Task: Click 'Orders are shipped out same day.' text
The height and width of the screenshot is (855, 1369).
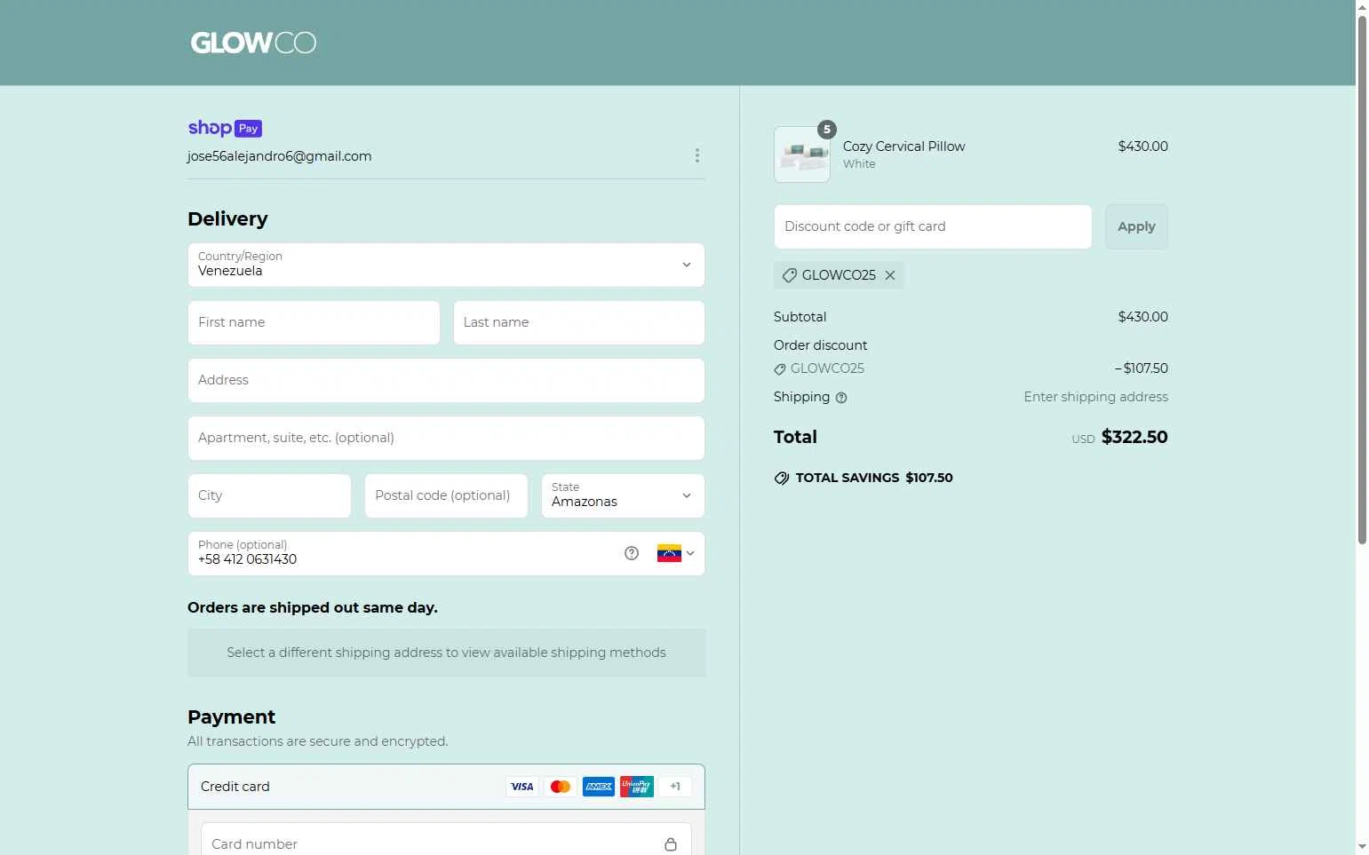Action: pos(313,607)
